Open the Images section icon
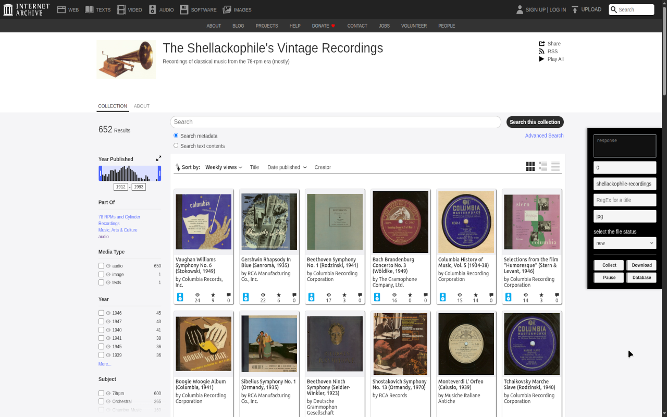The image size is (667, 417). point(227,9)
